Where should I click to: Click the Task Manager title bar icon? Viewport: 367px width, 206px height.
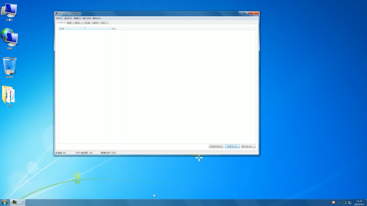57,14
